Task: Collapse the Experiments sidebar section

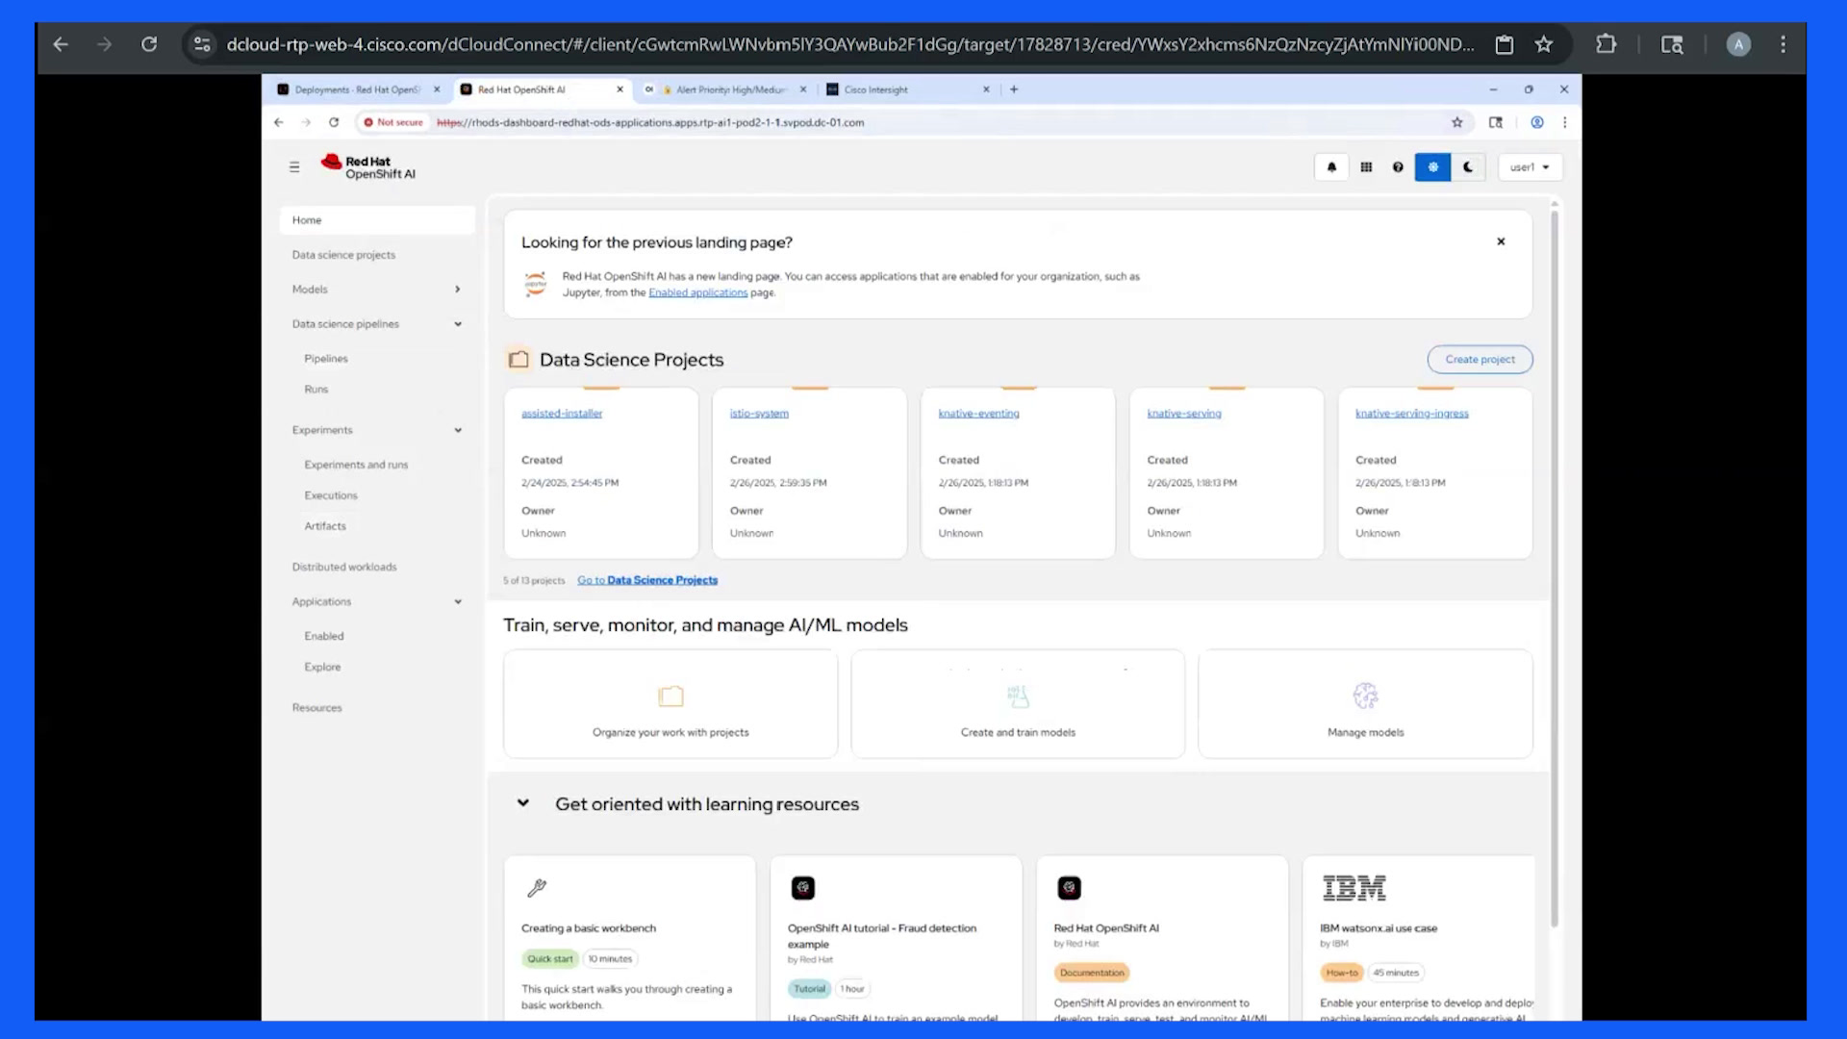Action: 377,430
